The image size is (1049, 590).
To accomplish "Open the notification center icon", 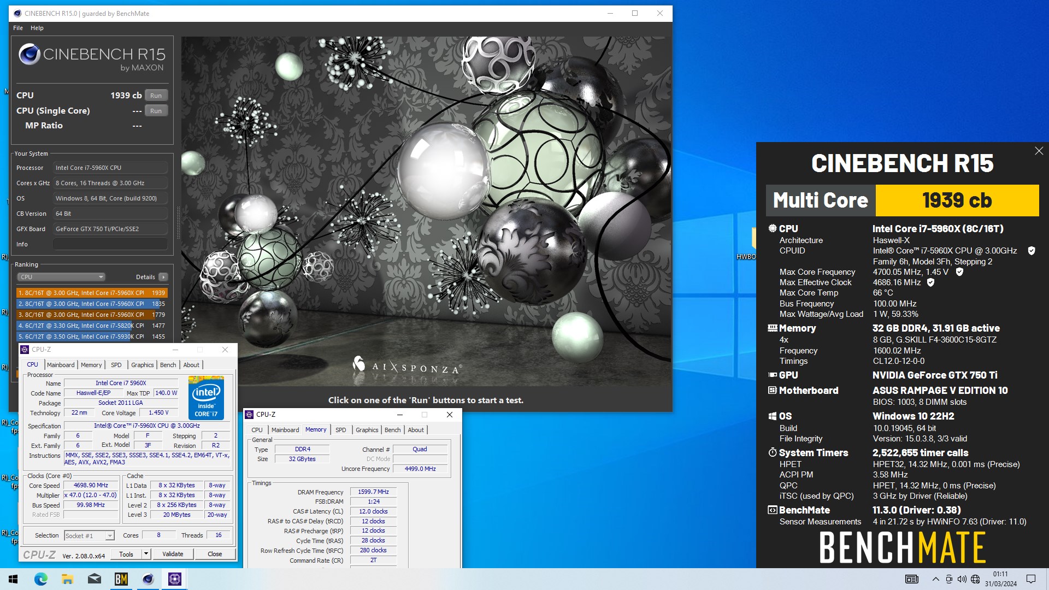I will pyautogui.click(x=1031, y=579).
